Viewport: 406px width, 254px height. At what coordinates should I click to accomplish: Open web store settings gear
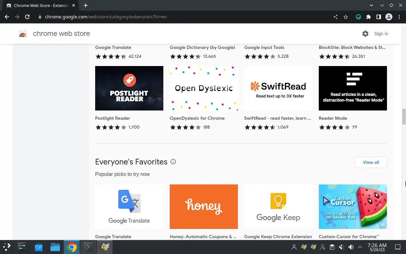click(365, 34)
